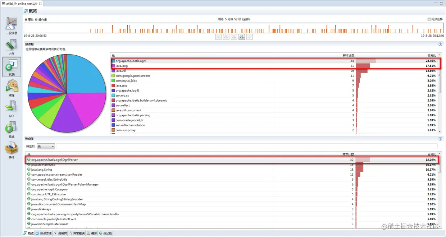Sort packages by the 样本计数 column header
This screenshot has width=446, height=237.
(x=348, y=55)
